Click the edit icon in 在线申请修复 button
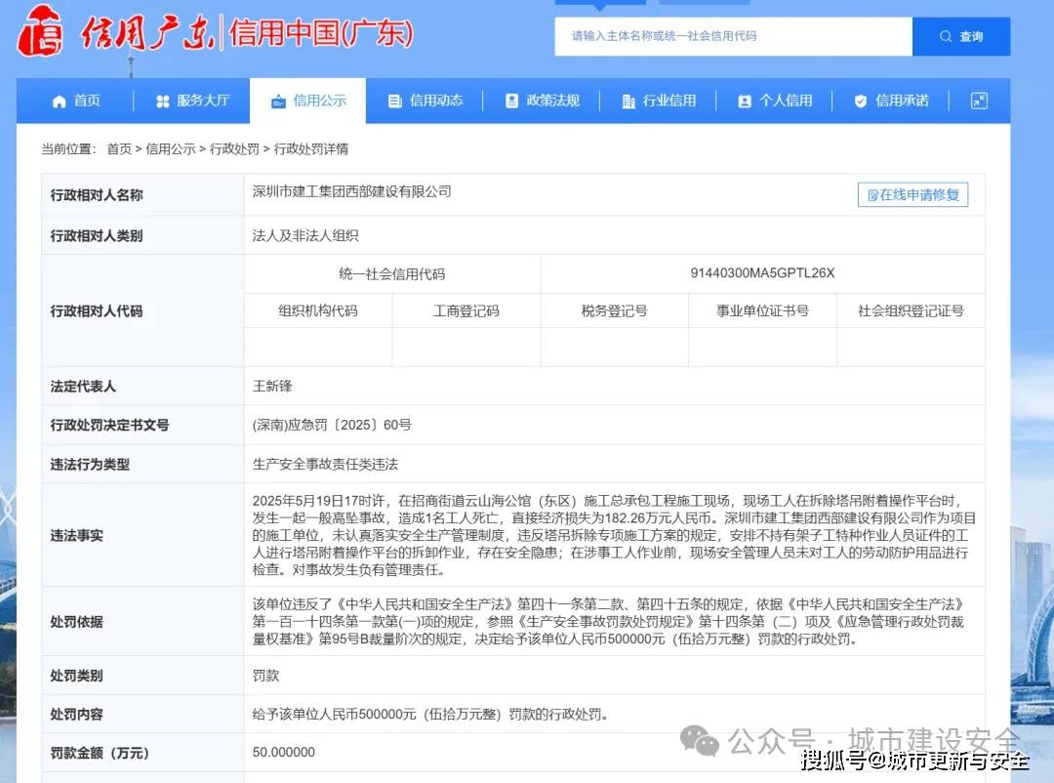1054x783 pixels. 872,195
